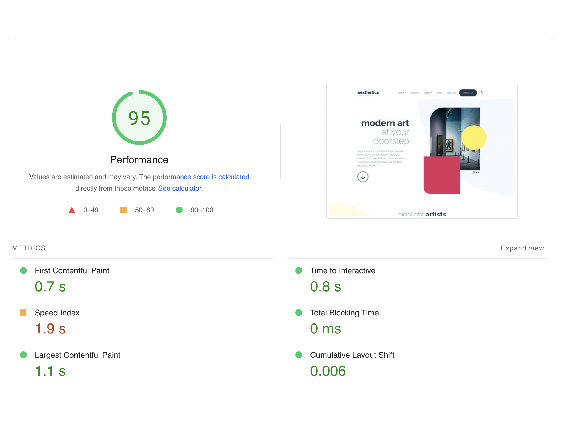Screen dimensions: 561x421
Task: Select the Time to Interactive label
Action: coord(343,270)
